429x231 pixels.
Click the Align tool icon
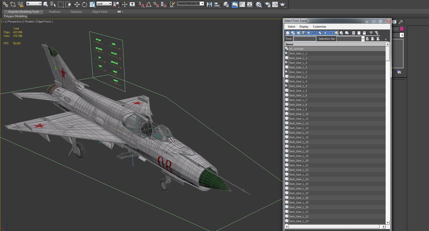click(217, 4)
